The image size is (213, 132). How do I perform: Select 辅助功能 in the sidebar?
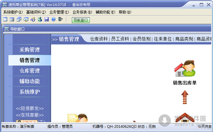pyautogui.click(x=29, y=81)
